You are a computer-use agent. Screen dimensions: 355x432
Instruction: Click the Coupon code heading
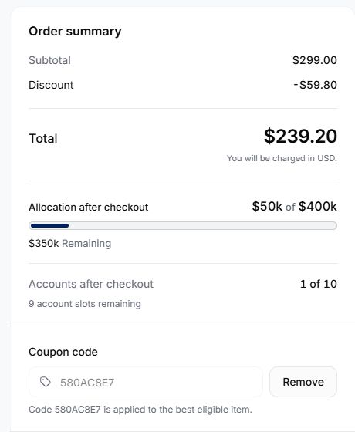[63, 352]
